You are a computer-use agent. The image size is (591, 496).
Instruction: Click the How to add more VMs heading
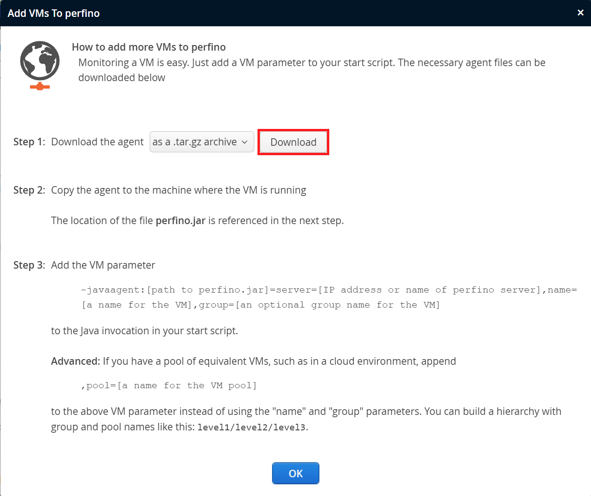pos(149,47)
